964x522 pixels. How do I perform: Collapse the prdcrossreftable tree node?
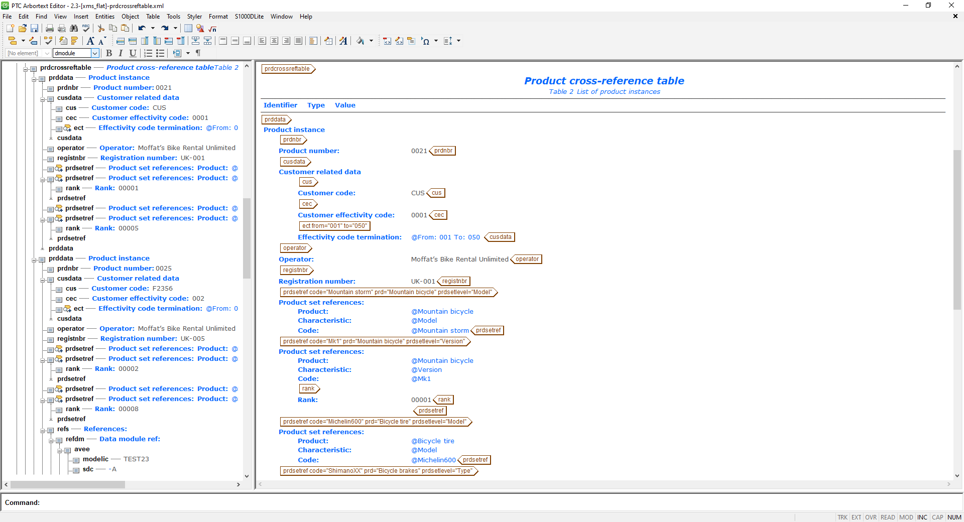click(25, 67)
